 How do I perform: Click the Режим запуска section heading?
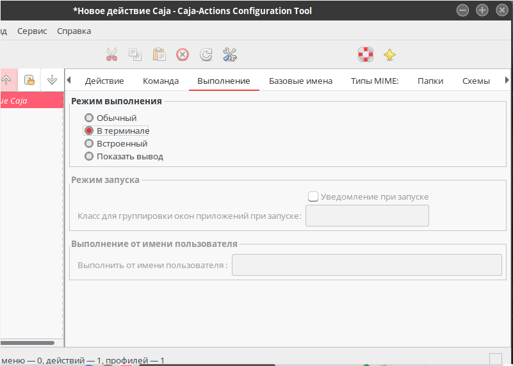(105, 180)
